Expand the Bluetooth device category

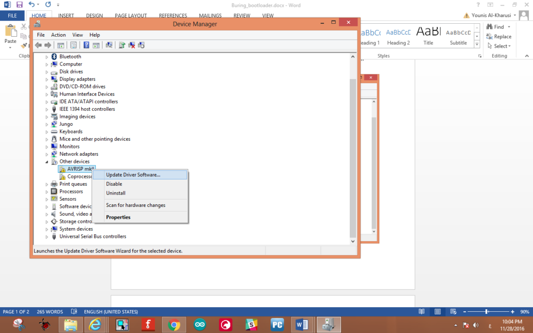[x=47, y=57]
